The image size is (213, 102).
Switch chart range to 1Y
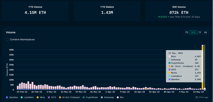tap(200, 32)
